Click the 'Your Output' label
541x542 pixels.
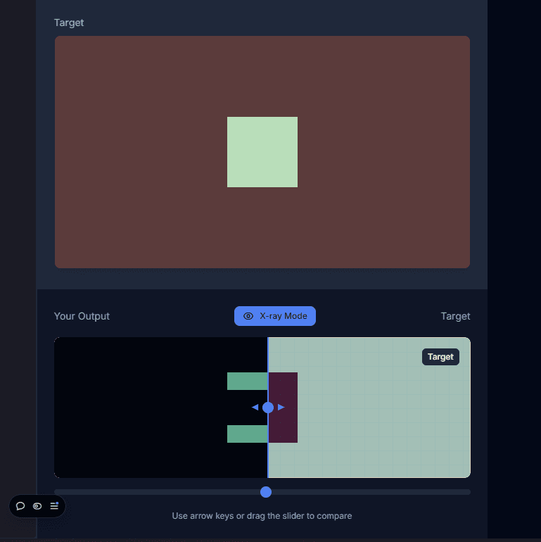[x=82, y=316]
